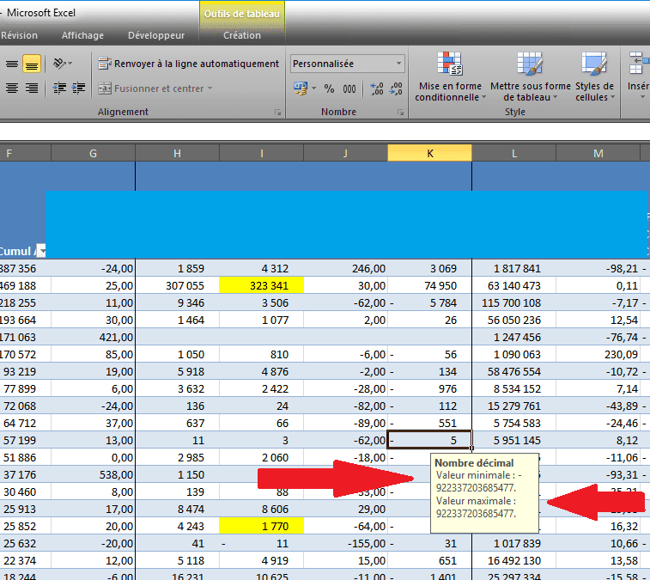This screenshot has width=650, height=580.
Task: Open the Cumul column filter dropdown
Action: (x=40, y=251)
